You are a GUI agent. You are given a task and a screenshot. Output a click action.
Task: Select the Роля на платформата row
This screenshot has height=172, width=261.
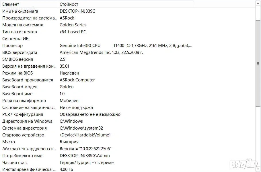pos(24,101)
